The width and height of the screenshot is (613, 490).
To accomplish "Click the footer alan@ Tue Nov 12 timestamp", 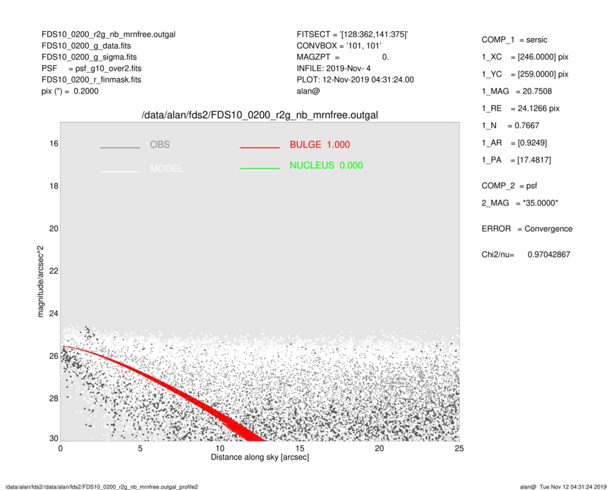I will point(563,487).
